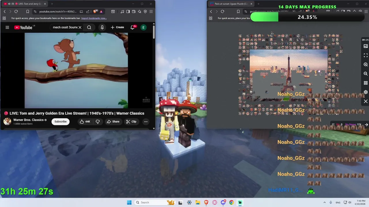Open apps grid in puzzle window bookmarks bar
This screenshot has width=369, height=207.
pyautogui.click(x=211, y=18)
